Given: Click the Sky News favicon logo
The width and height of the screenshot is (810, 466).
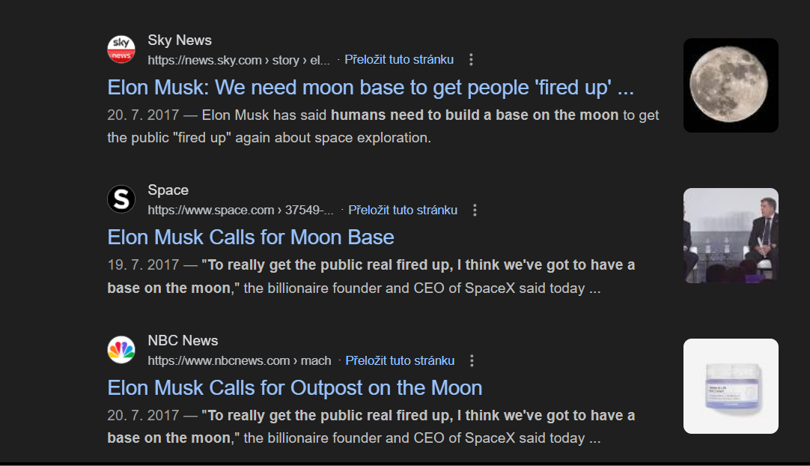Looking at the screenshot, I should [121, 49].
